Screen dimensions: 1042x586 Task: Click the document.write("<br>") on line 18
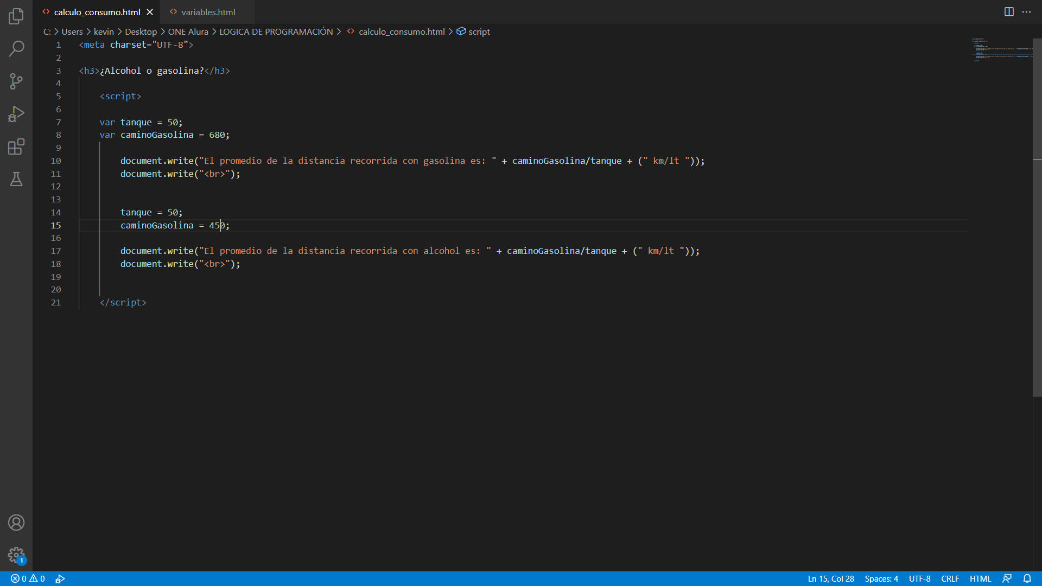(180, 264)
